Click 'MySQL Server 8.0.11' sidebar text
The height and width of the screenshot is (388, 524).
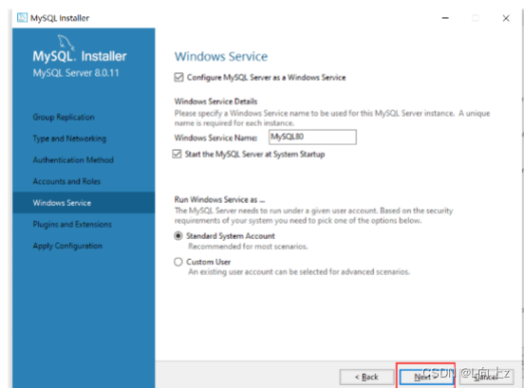point(76,73)
